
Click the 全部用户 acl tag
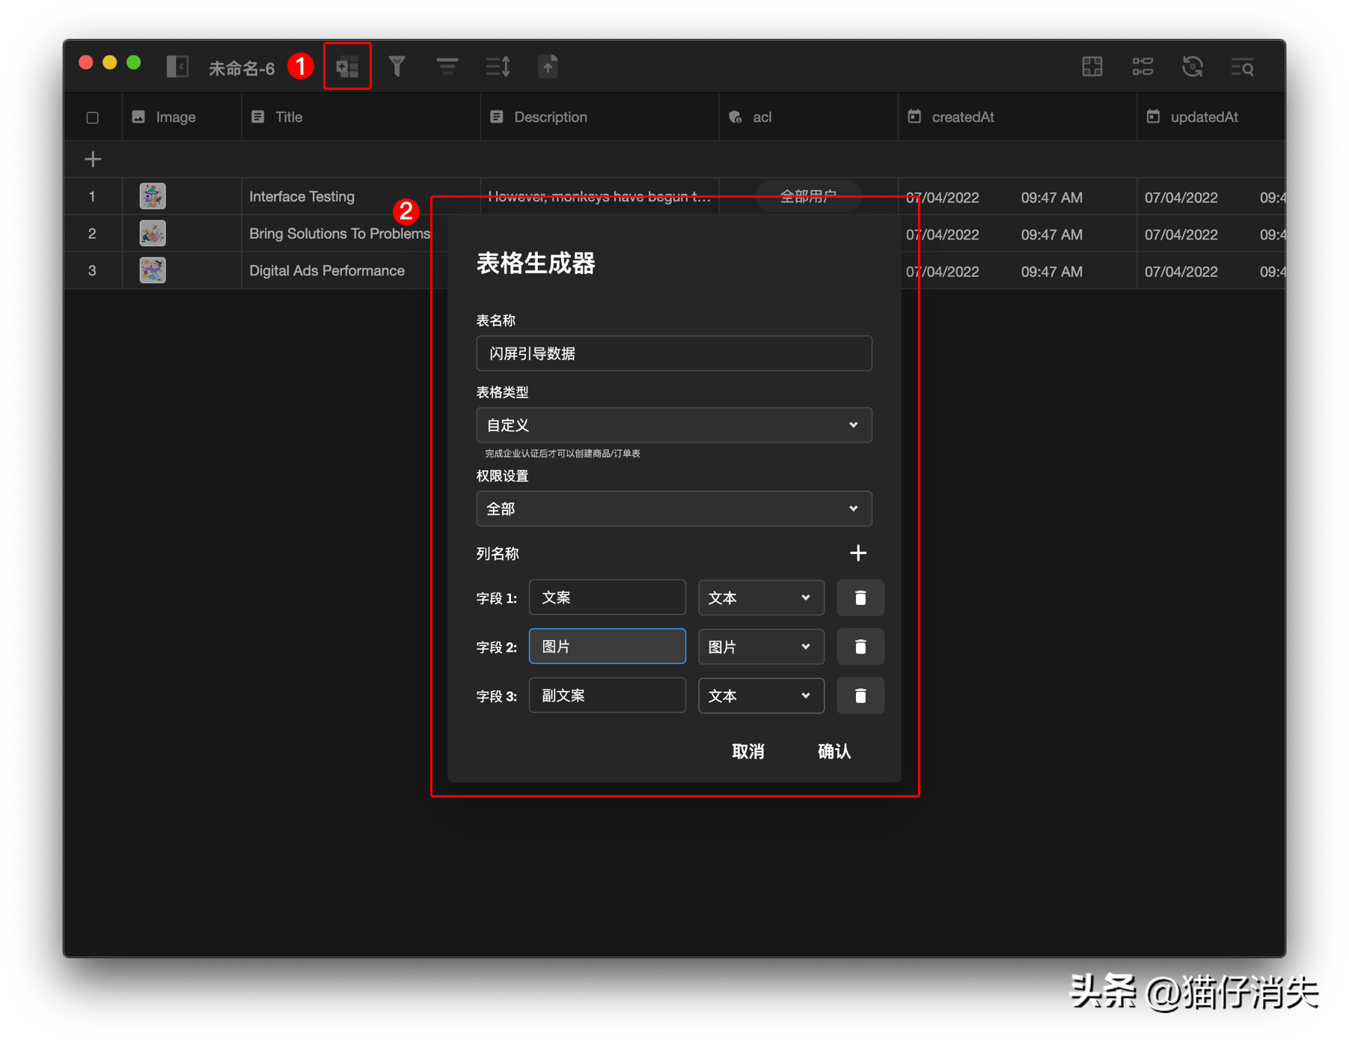(808, 196)
